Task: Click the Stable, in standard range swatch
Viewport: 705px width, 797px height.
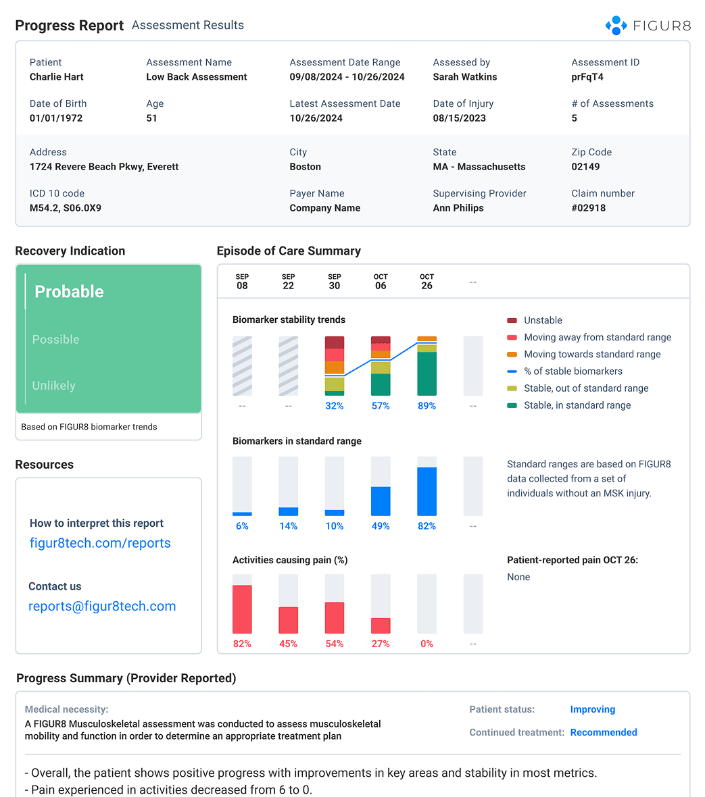Action: click(x=512, y=405)
